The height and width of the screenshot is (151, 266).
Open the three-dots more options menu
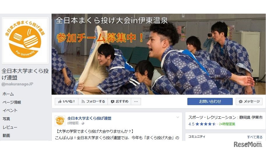click(136, 101)
